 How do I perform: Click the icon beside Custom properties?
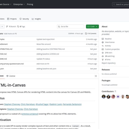coord(103,49)
